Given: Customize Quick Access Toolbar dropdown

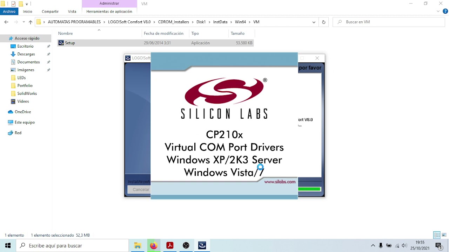Looking at the screenshot, I should point(27,4).
